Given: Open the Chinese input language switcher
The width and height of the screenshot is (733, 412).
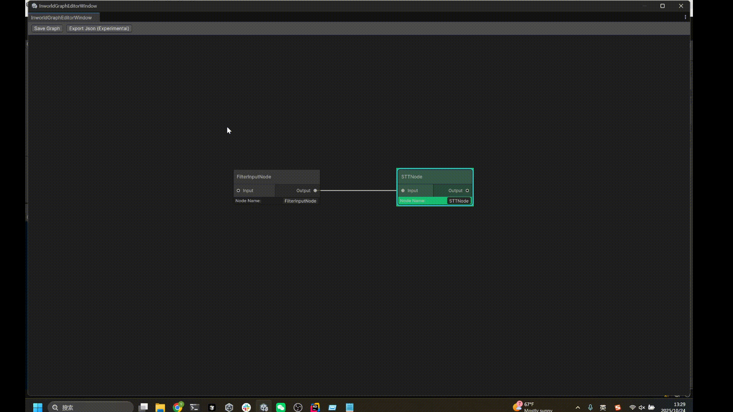Looking at the screenshot, I should click(604, 407).
